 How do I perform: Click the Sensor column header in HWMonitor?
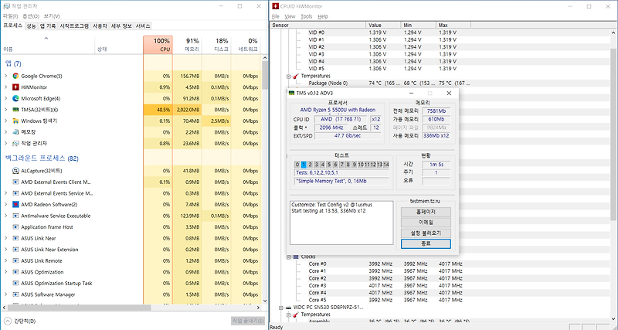coord(318,25)
